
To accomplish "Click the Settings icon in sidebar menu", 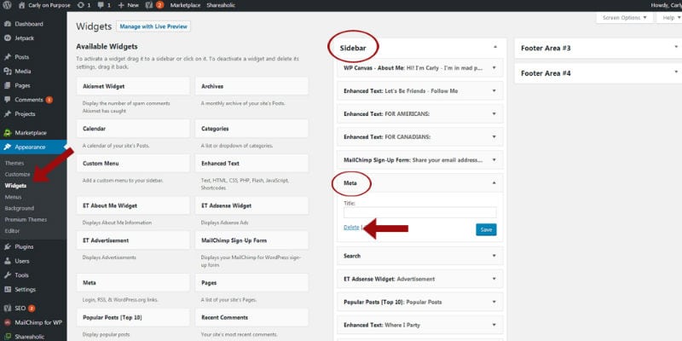I will click(8, 290).
